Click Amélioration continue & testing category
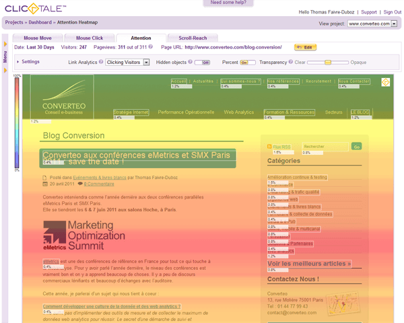 298,177
